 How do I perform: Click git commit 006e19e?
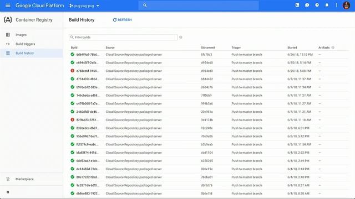point(207,169)
